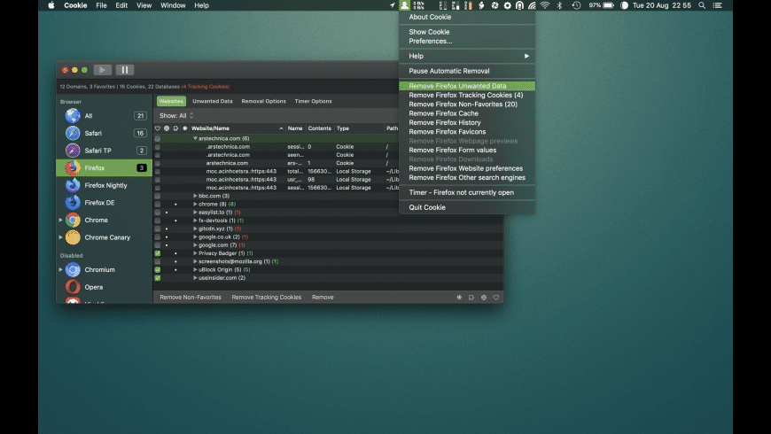This screenshot has height=434, width=771.
Task: Open Spotlight search in menu bar
Action: 702,5
